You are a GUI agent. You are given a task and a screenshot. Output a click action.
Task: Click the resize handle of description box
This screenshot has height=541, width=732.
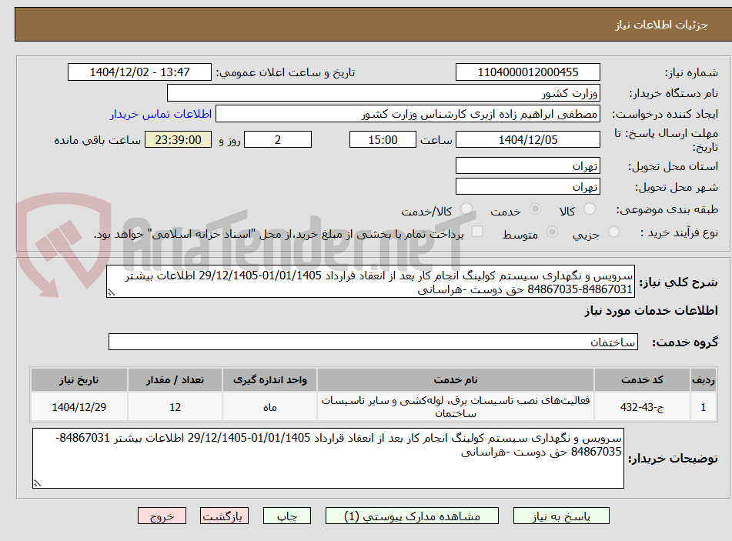click(x=111, y=292)
